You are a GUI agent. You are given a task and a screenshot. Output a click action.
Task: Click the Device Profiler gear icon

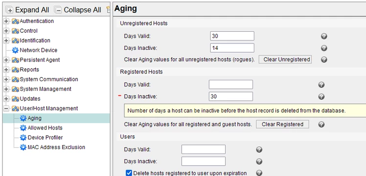(23, 137)
